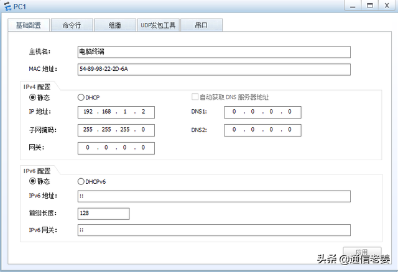Click the DNS1 address field
The width and height of the screenshot is (398, 272).
[262, 112]
